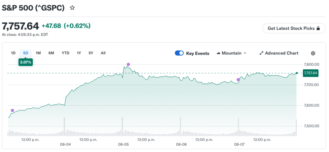Open Get Latest Stock Picks button

point(294,28)
